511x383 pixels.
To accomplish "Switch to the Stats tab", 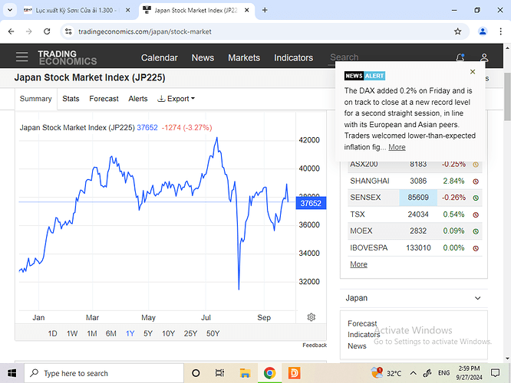I will tap(71, 99).
